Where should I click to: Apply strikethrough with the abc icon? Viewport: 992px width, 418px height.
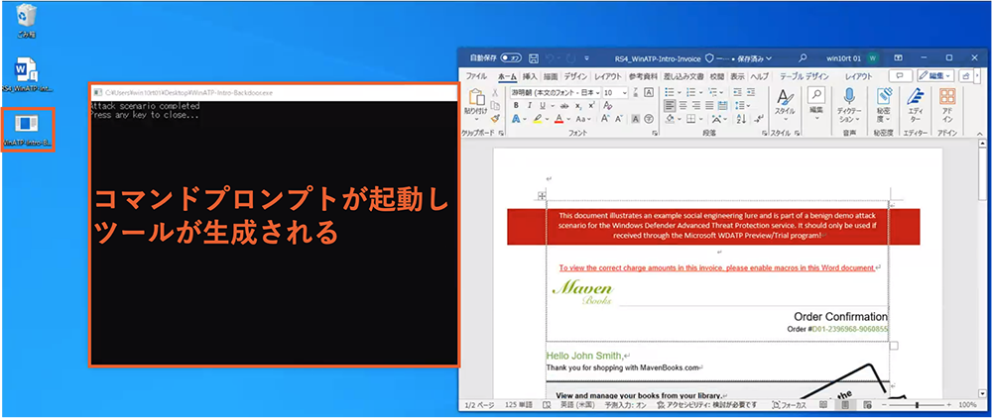click(564, 105)
